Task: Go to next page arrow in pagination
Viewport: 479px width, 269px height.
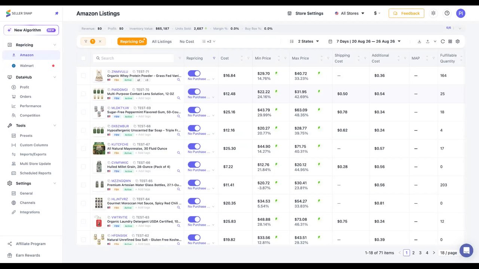Action: point(434,253)
